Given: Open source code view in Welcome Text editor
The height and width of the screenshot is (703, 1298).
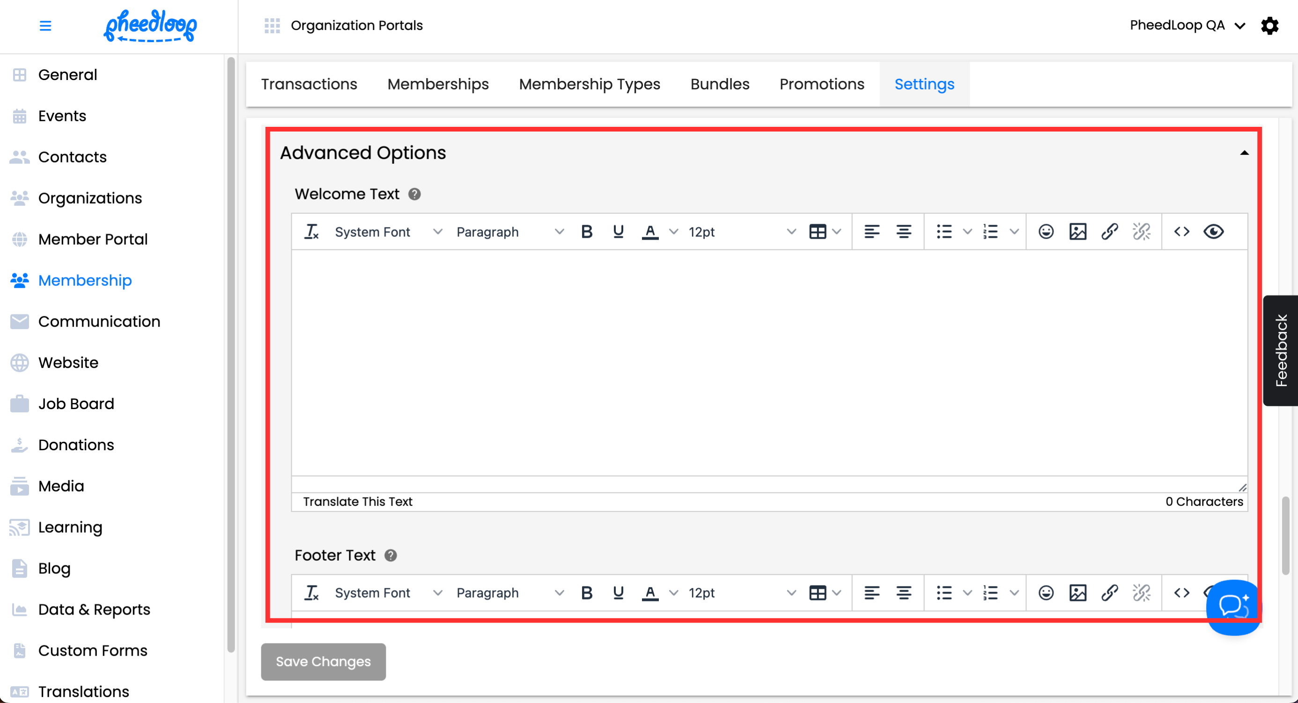Looking at the screenshot, I should pos(1181,232).
